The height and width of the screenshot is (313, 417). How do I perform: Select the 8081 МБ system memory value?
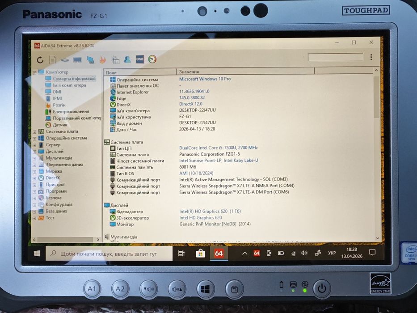click(187, 167)
